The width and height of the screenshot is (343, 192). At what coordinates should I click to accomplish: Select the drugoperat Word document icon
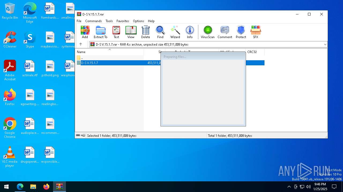pyautogui.click(x=30, y=155)
